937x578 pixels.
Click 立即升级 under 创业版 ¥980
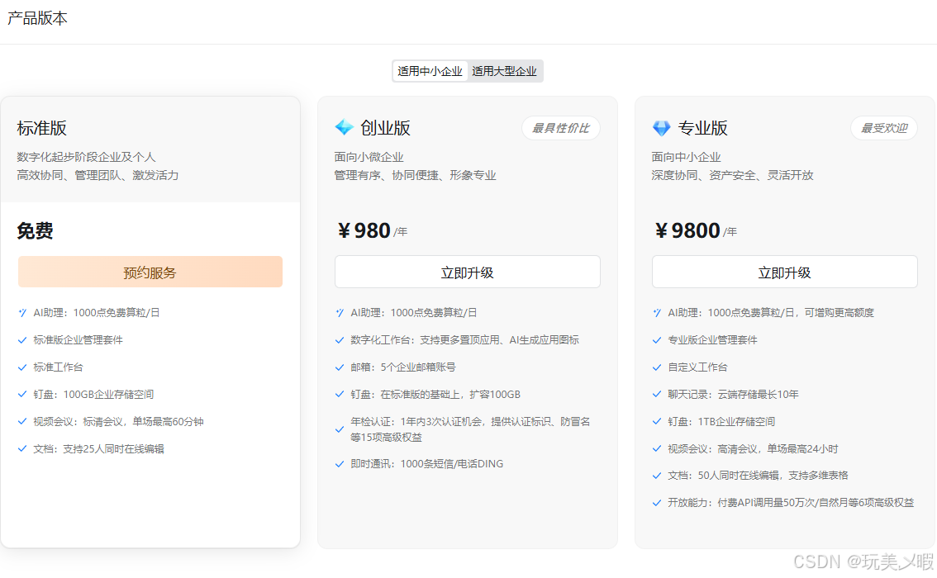click(468, 272)
